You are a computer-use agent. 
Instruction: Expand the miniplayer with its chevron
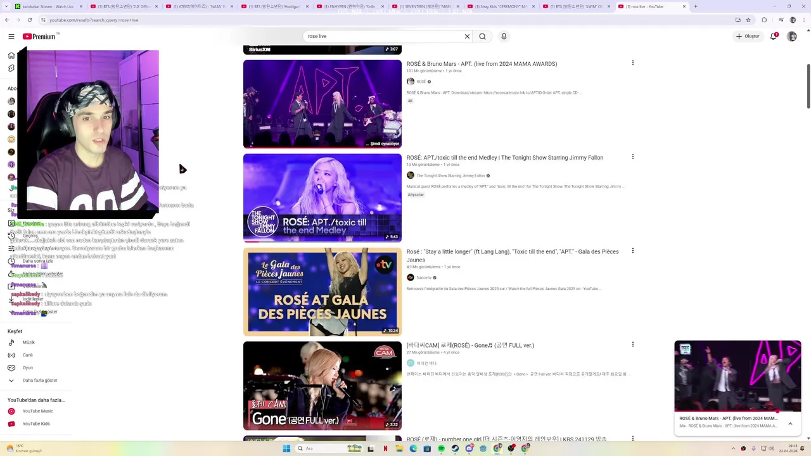tap(790, 424)
